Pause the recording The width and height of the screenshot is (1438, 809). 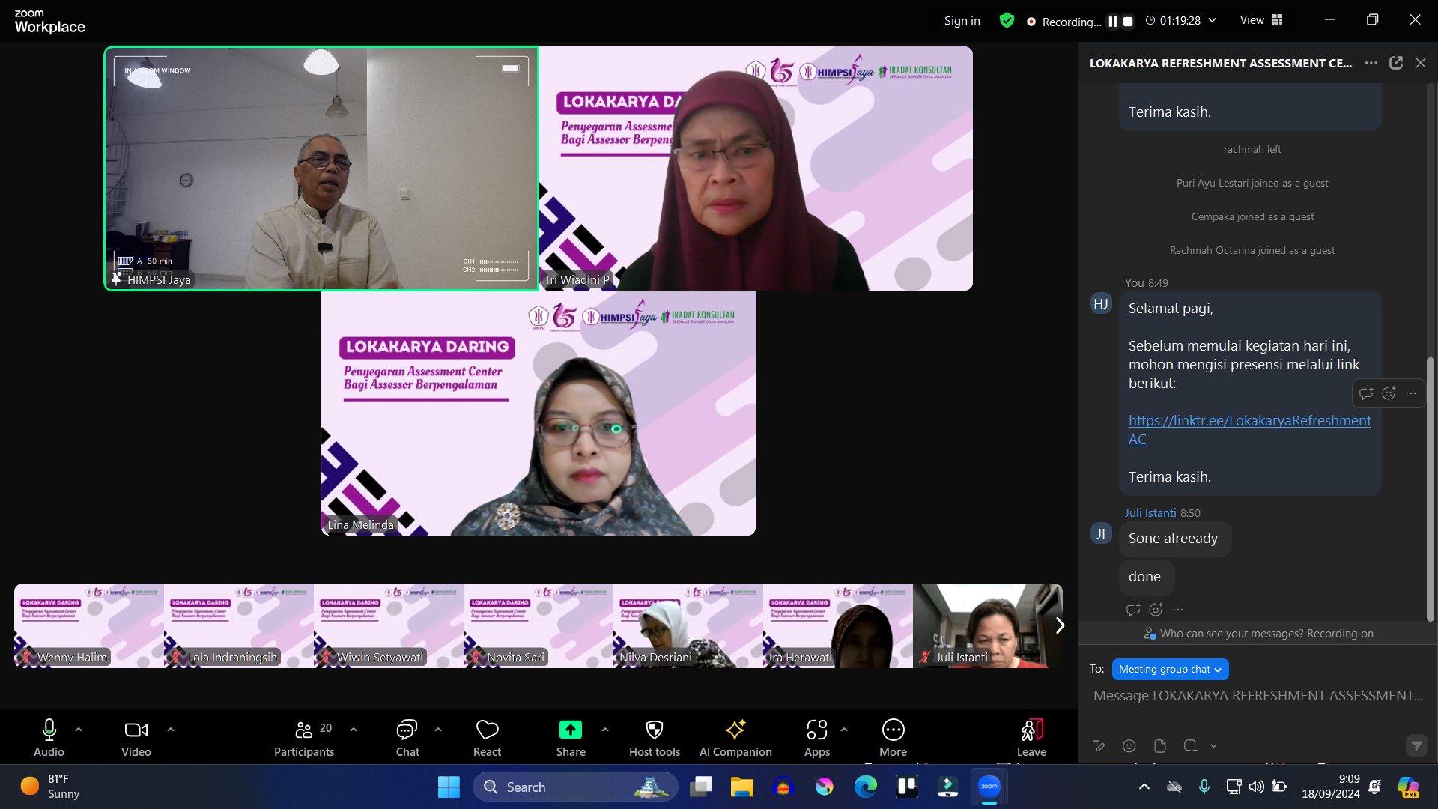[x=1113, y=22]
